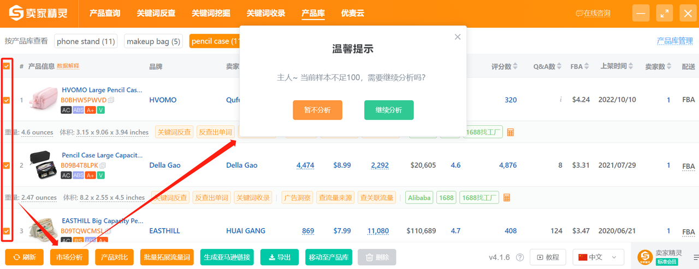The width and height of the screenshot is (699, 269).
Task: Open the hamburger menu at bottom right
Action: click(x=696, y=257)
